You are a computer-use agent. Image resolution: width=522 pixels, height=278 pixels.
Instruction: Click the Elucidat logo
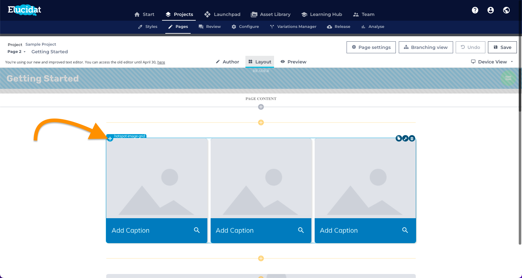pos(25,10)
